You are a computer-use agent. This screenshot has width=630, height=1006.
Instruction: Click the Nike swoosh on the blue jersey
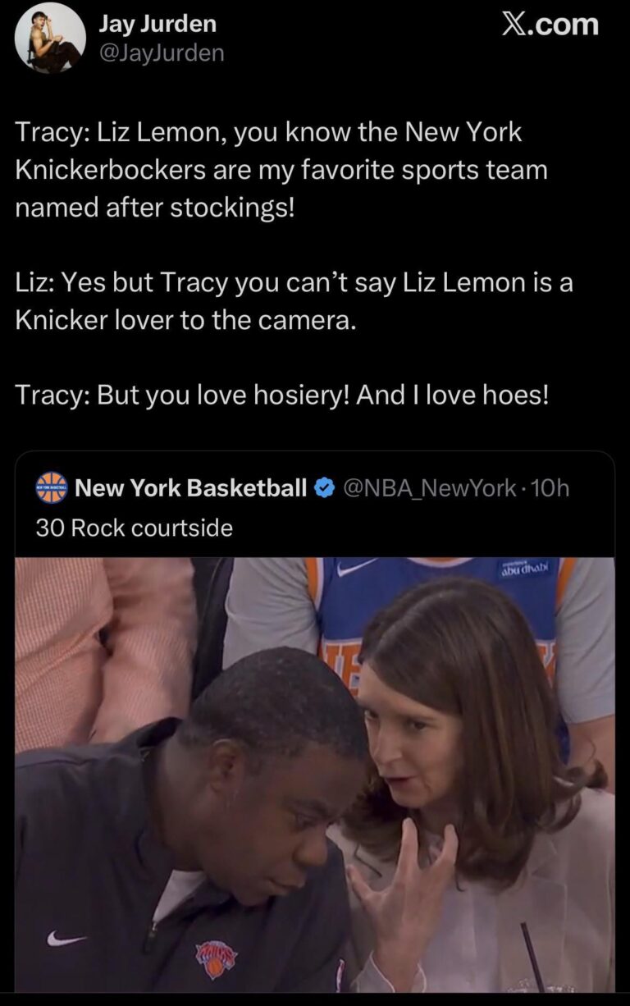click(357, 567)
